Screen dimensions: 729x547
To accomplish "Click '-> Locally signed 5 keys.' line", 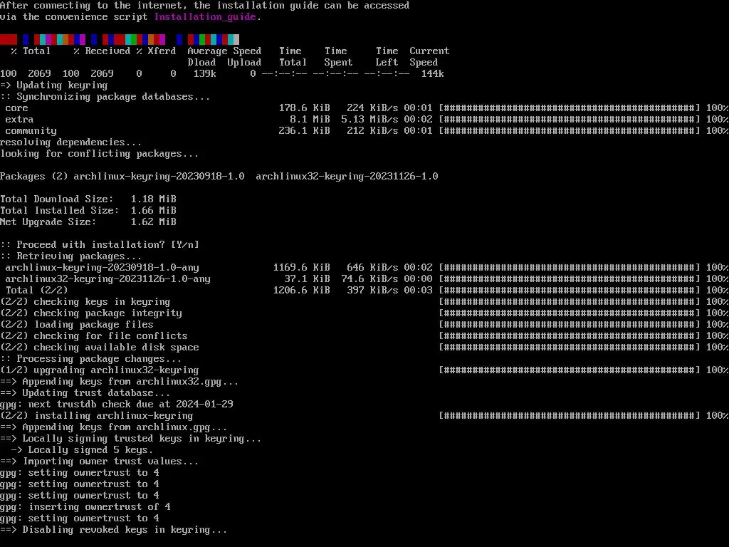I will 82,450.
